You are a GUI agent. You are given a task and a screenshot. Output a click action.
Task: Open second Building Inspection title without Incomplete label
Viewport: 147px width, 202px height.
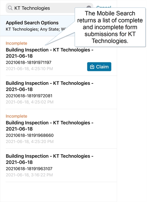point(50,159)
